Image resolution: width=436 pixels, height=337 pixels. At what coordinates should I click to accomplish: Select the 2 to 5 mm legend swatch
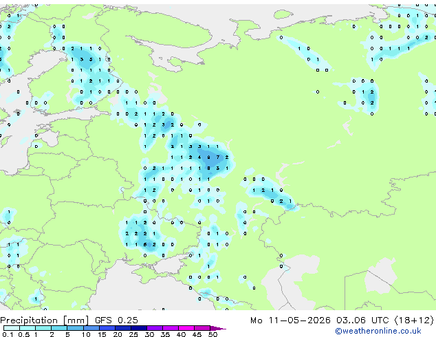pyautogui.click(x=59, y=328)
